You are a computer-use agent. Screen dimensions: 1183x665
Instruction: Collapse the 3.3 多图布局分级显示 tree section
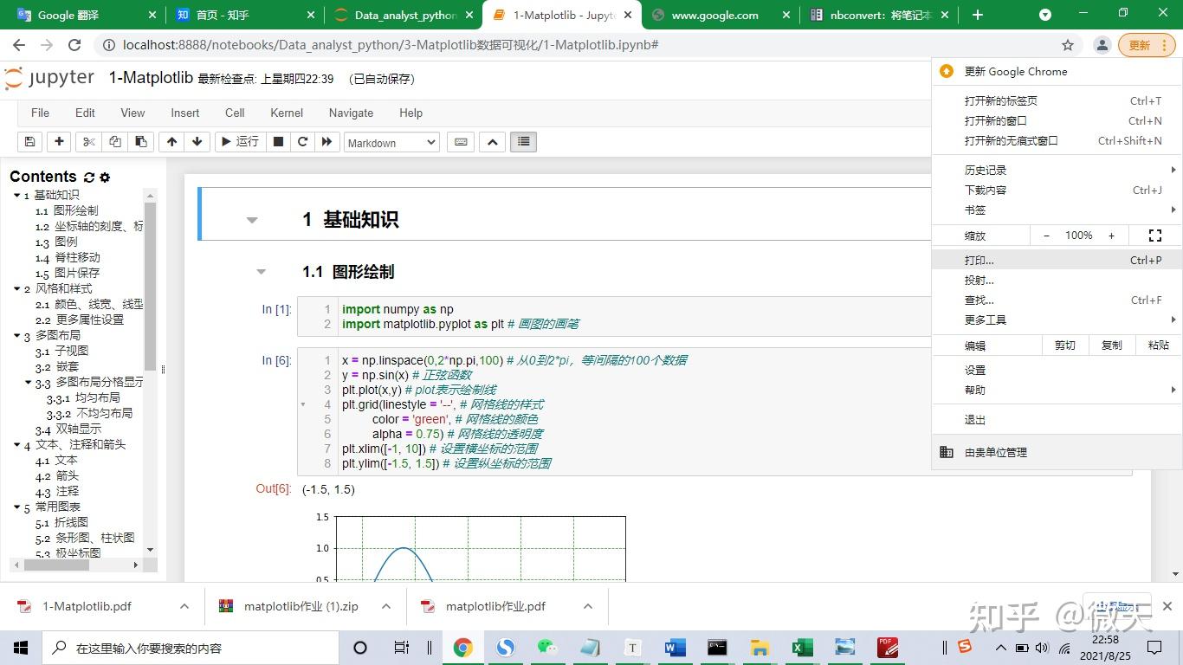click(27, 381)
